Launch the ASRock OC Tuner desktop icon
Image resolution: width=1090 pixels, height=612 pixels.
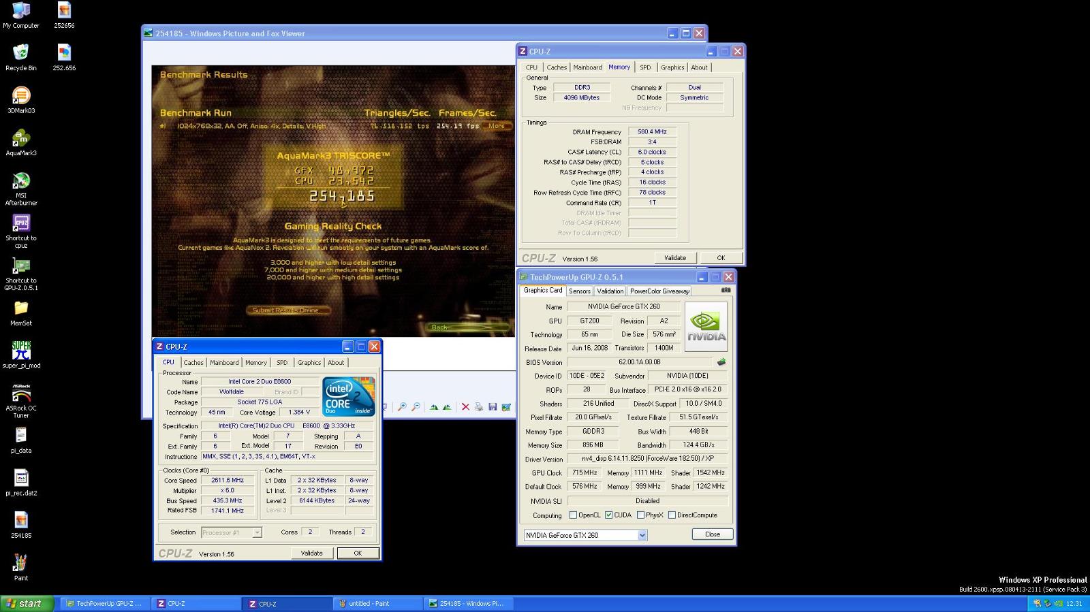tap(21, 401)
